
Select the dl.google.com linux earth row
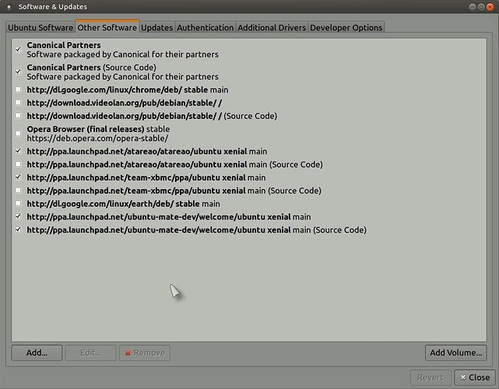pyautogui.click(x=123, y=204)
